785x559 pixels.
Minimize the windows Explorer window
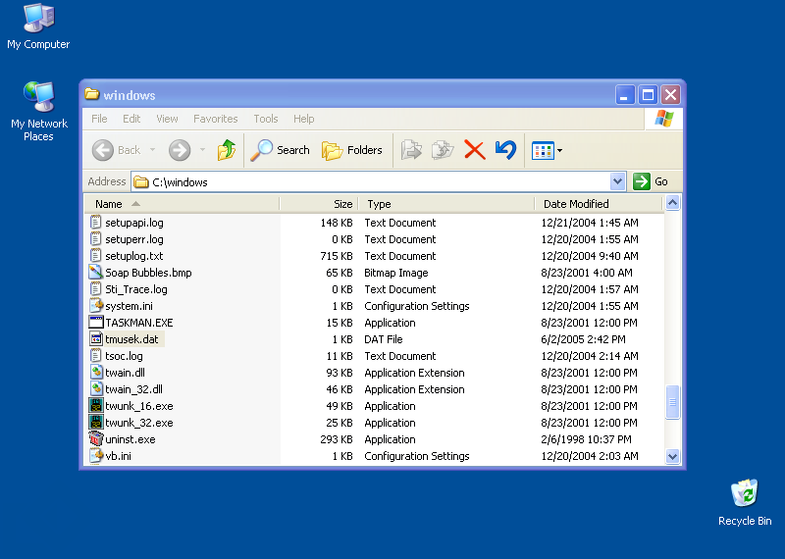tap(625, 94)
